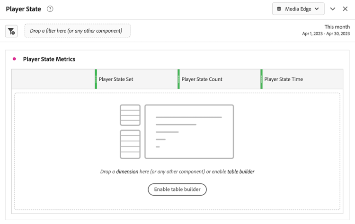Viewport: 355px width, 224px height.
Task: Click green handle of Player State Set column
Action: click(x=96, y=79)
